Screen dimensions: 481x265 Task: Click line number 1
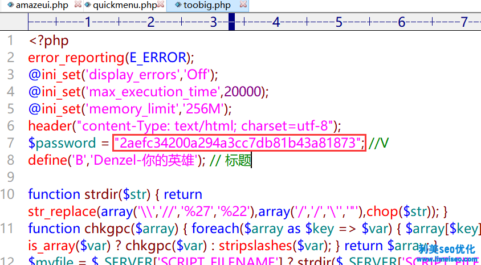point(10,41)
